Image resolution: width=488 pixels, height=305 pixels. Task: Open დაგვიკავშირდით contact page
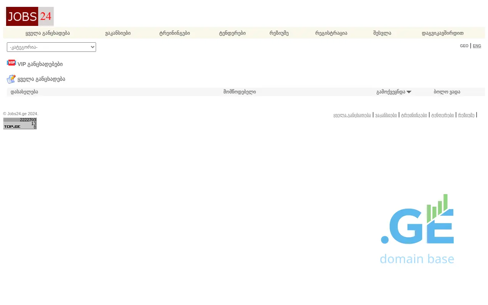[443, 33]
